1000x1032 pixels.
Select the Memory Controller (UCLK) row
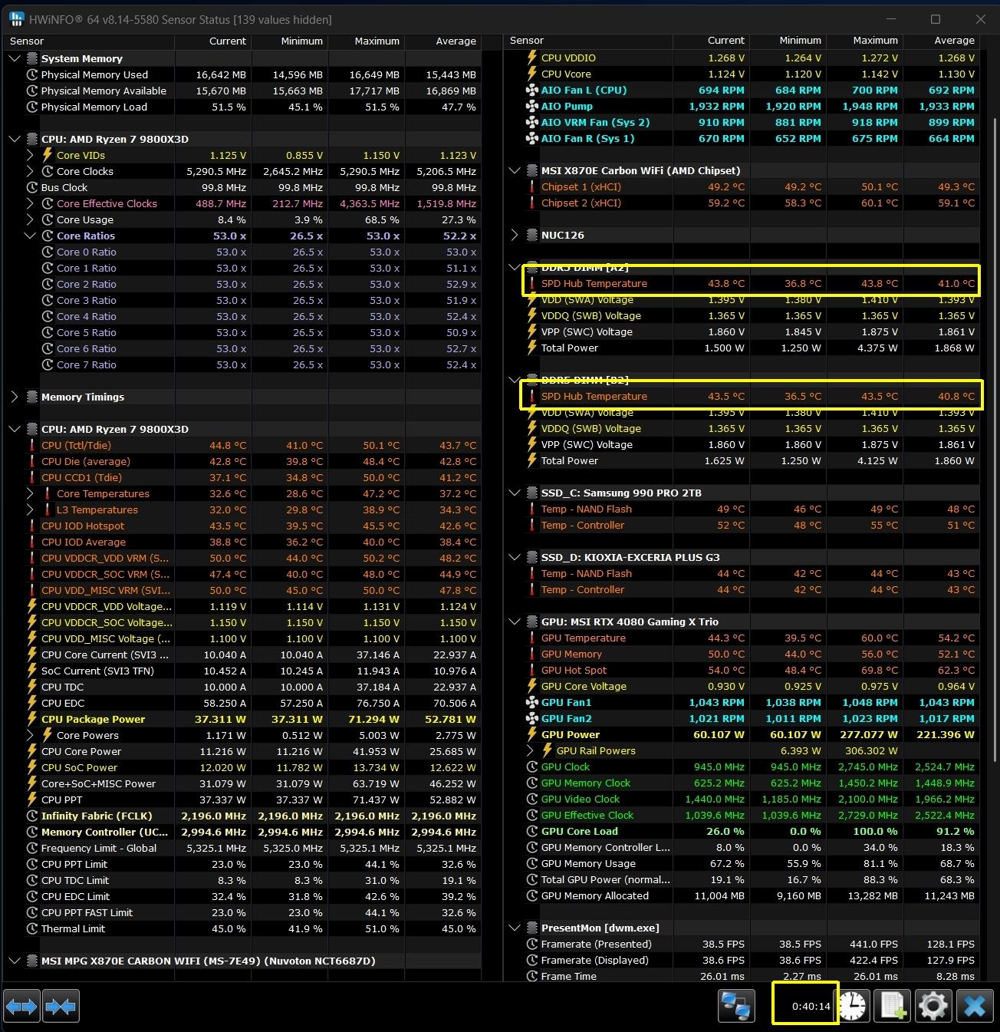click(x=242, y=833)
